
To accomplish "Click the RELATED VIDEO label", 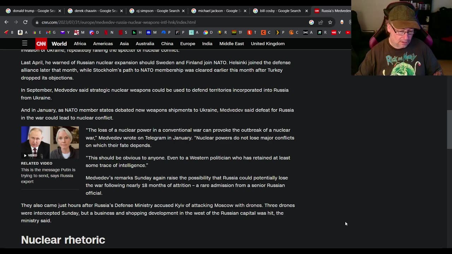I will tap(36, 163).
